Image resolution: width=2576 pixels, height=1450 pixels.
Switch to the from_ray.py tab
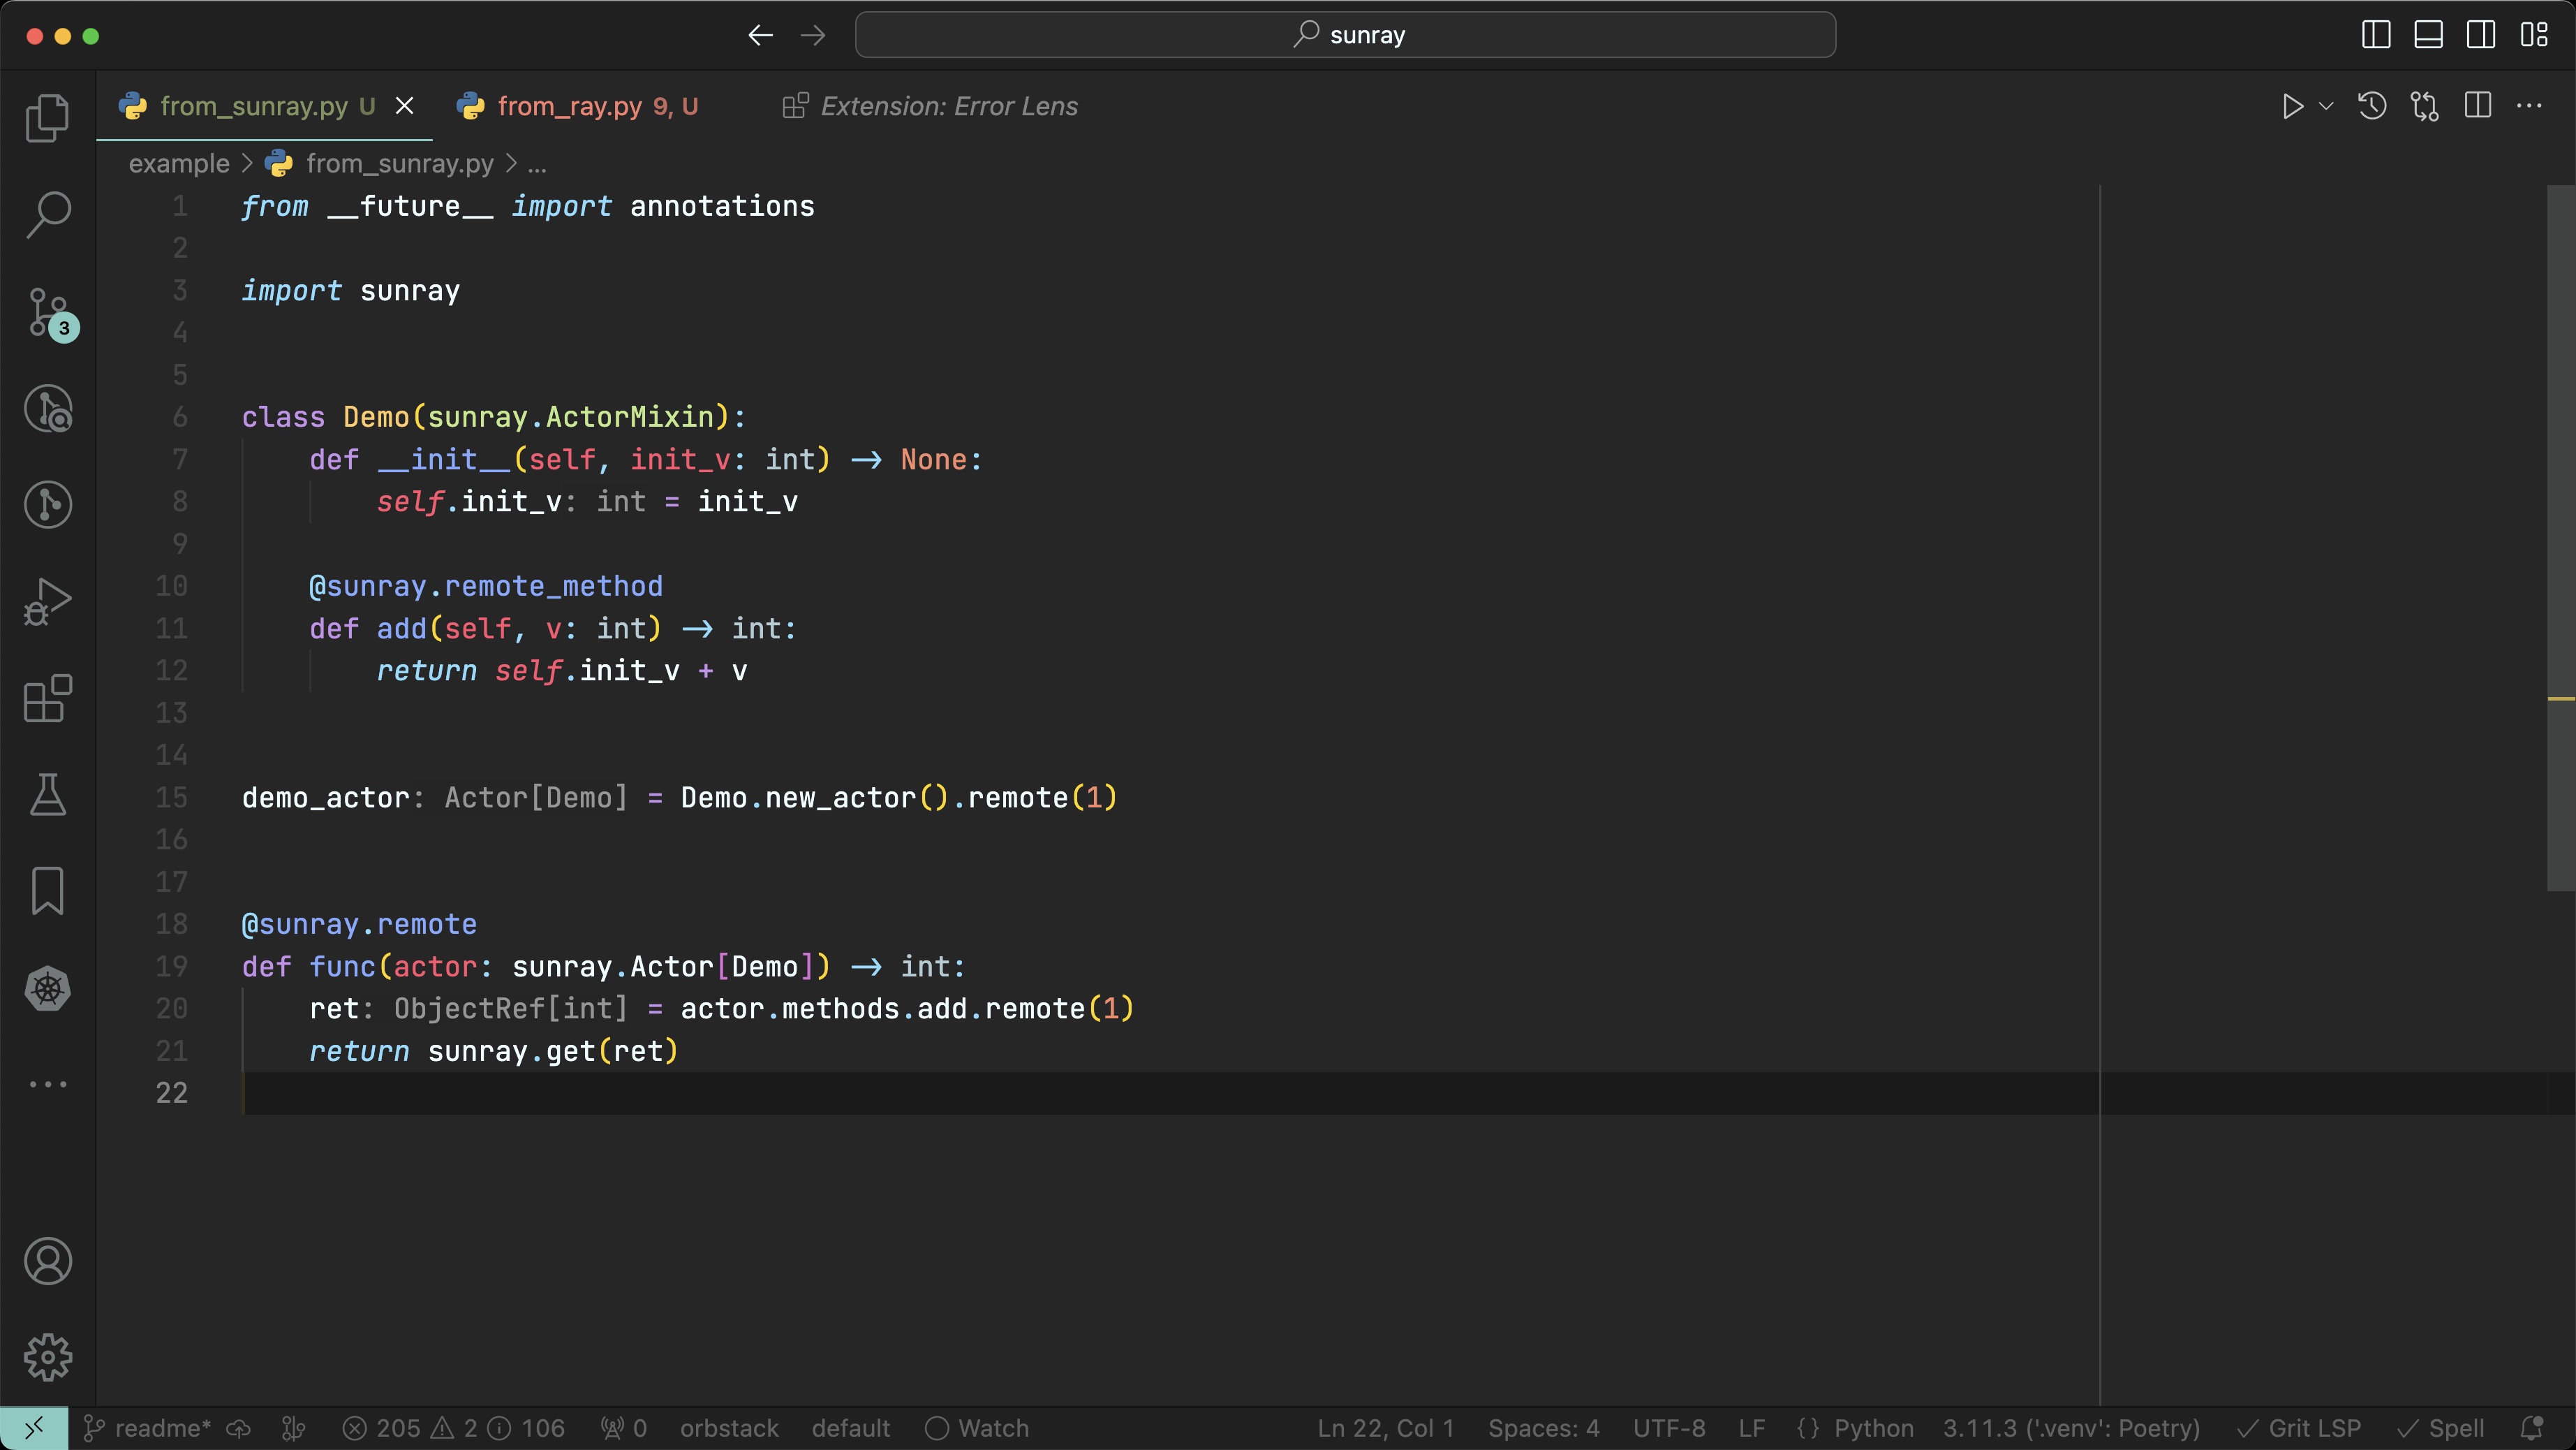coord(570,106)
